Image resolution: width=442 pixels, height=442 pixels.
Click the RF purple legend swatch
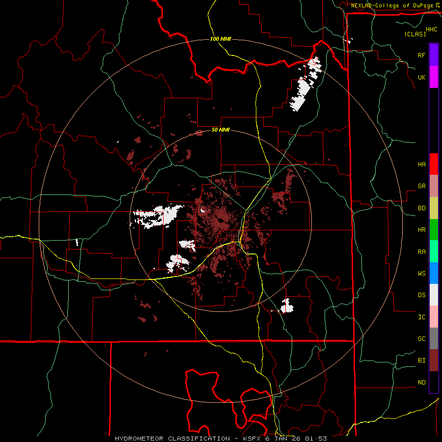click(x=434, y=55)
